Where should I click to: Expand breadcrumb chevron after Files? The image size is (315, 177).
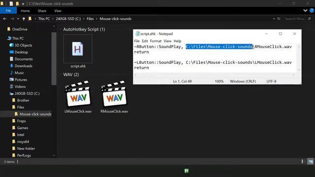tap(96, 19)
